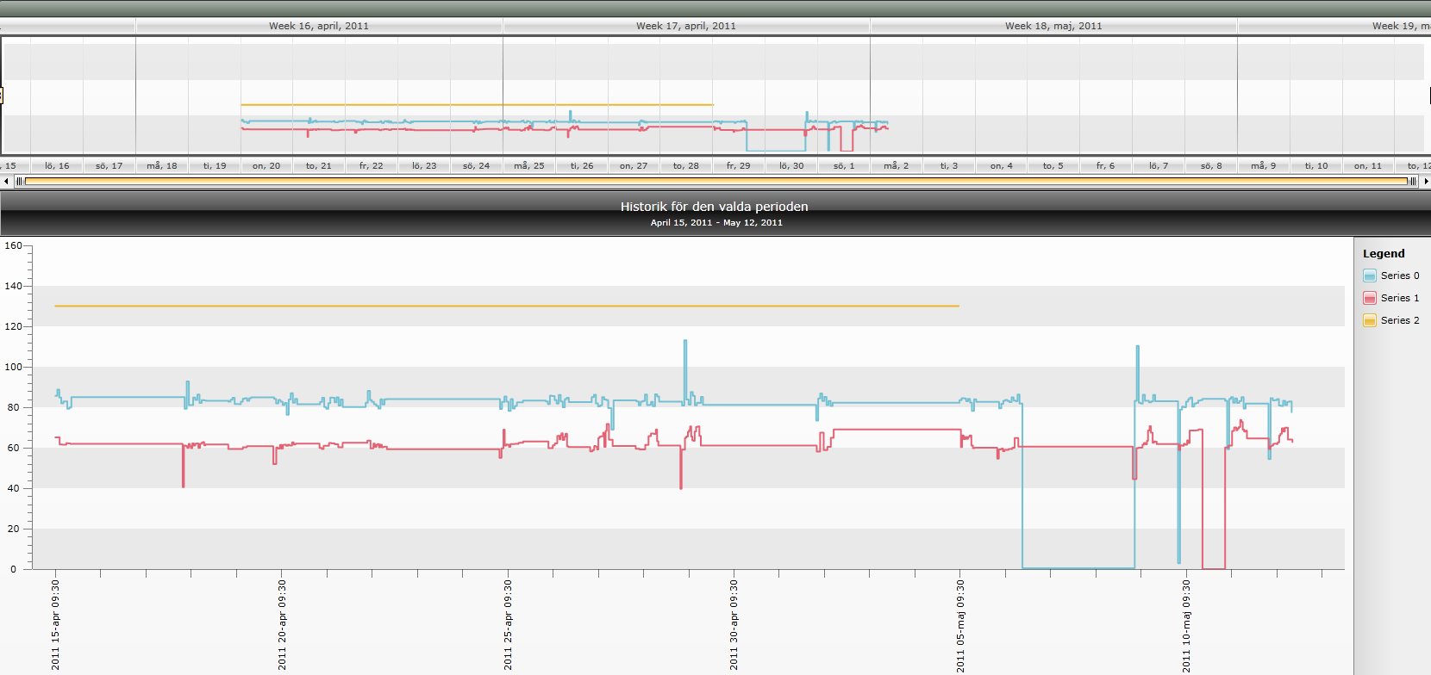This screenshot has height=675, width=1431.
Task: Select the Series 2 legend label
Action: click(1400, 320)
